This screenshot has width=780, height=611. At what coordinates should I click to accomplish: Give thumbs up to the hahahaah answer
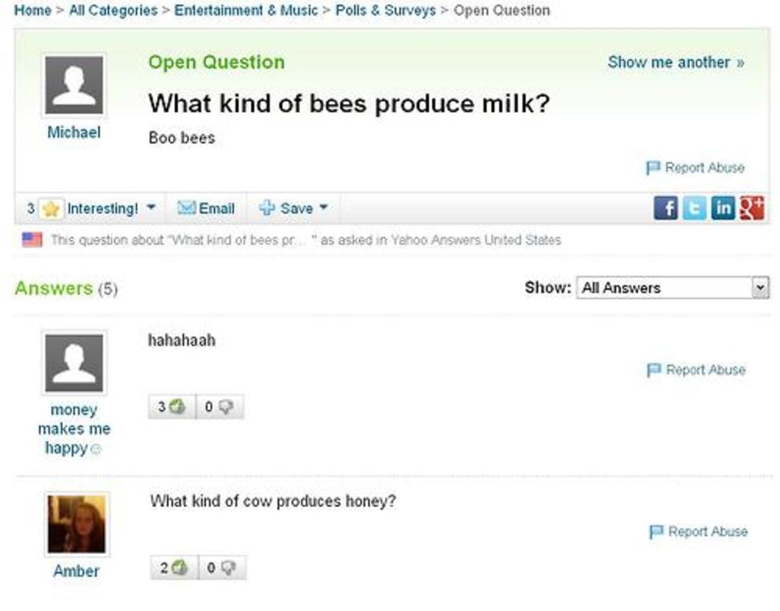point(171,407)
